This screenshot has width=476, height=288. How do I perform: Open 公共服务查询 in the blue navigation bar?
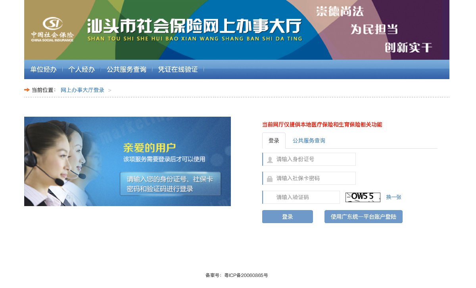pos(127,70)
